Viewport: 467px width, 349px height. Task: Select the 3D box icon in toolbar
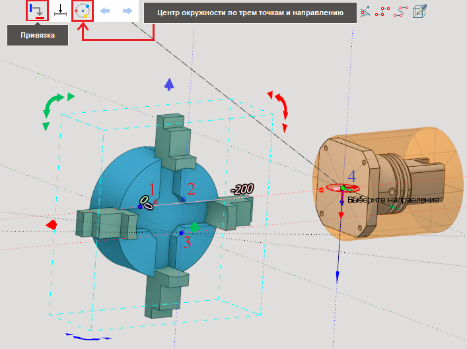pos(420,11)
